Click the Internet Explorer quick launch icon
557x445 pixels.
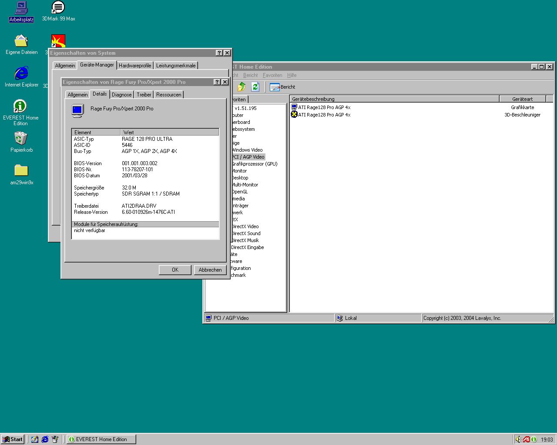pos(45,439)
